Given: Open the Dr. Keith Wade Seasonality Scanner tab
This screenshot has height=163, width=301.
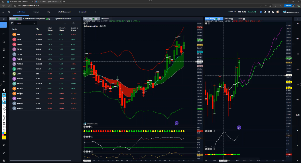Looking at the screenshot, I should point(34,19).
